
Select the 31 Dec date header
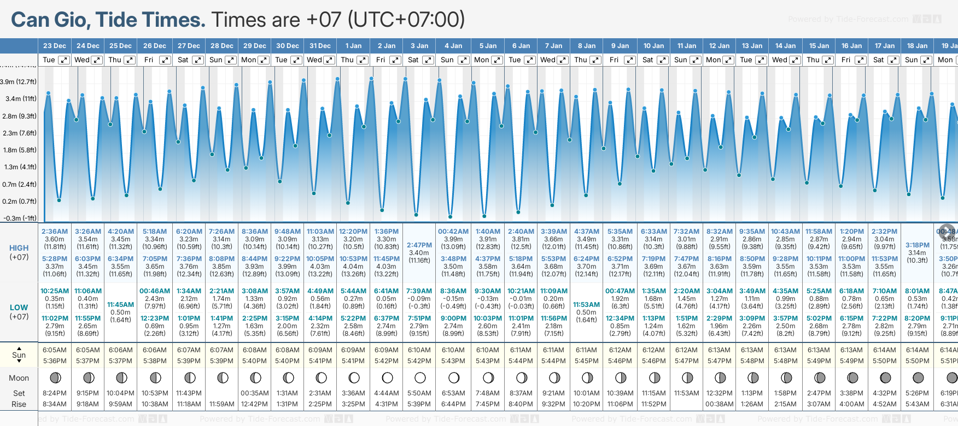(x=320, y=46)
